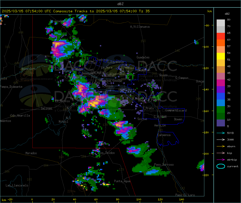Click the C_Española map label
Image resolution: width=241 pixels, height=203 pixels.
point(115,62)
